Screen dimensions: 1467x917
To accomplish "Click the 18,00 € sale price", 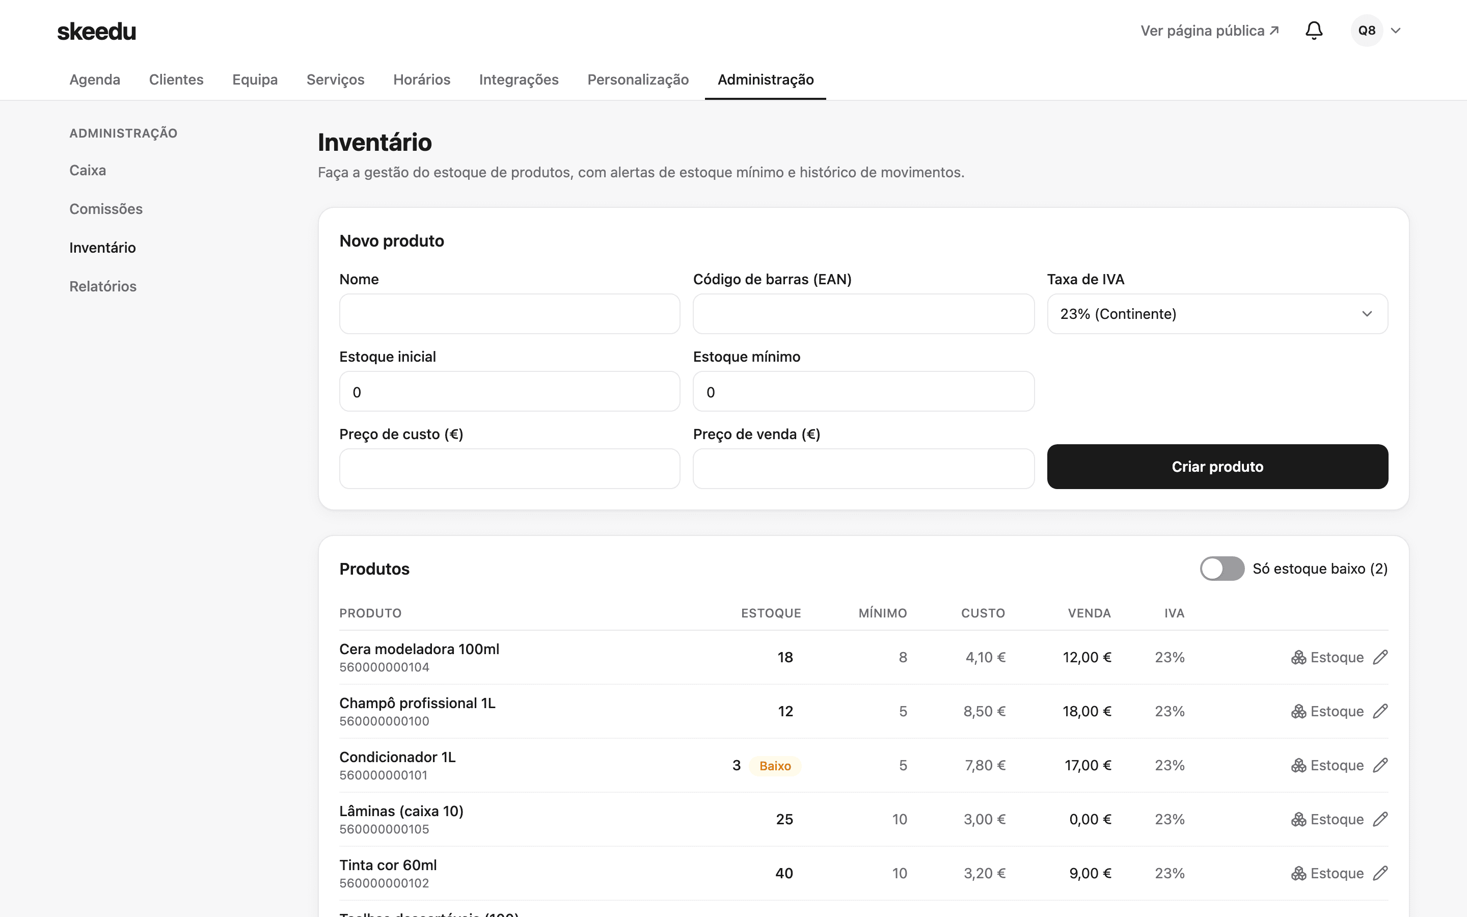I will pos(1087,712).
